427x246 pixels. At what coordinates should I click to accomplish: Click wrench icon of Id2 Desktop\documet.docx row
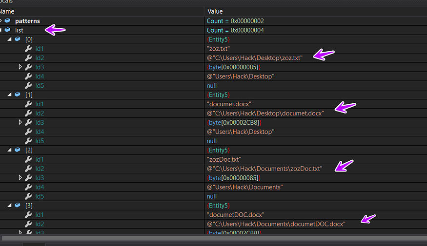click(28, 113)
